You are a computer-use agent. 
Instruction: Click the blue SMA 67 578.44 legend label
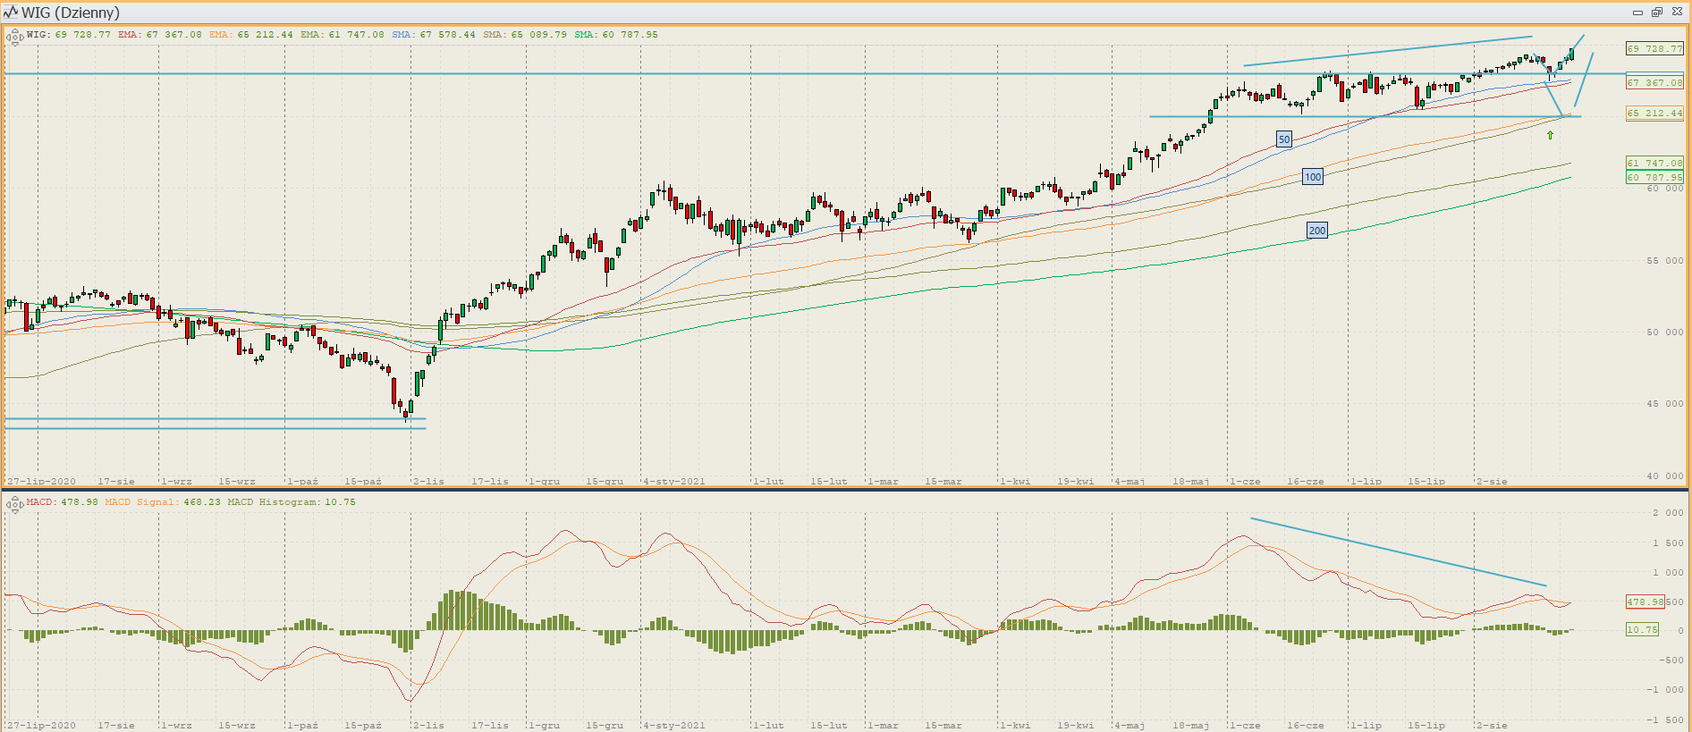tap(434, 35)
